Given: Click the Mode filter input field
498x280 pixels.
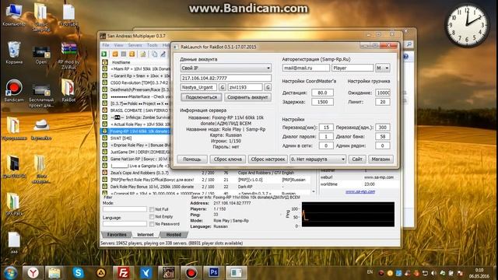Looking at the screenshot, I should [x=124, y=209].
